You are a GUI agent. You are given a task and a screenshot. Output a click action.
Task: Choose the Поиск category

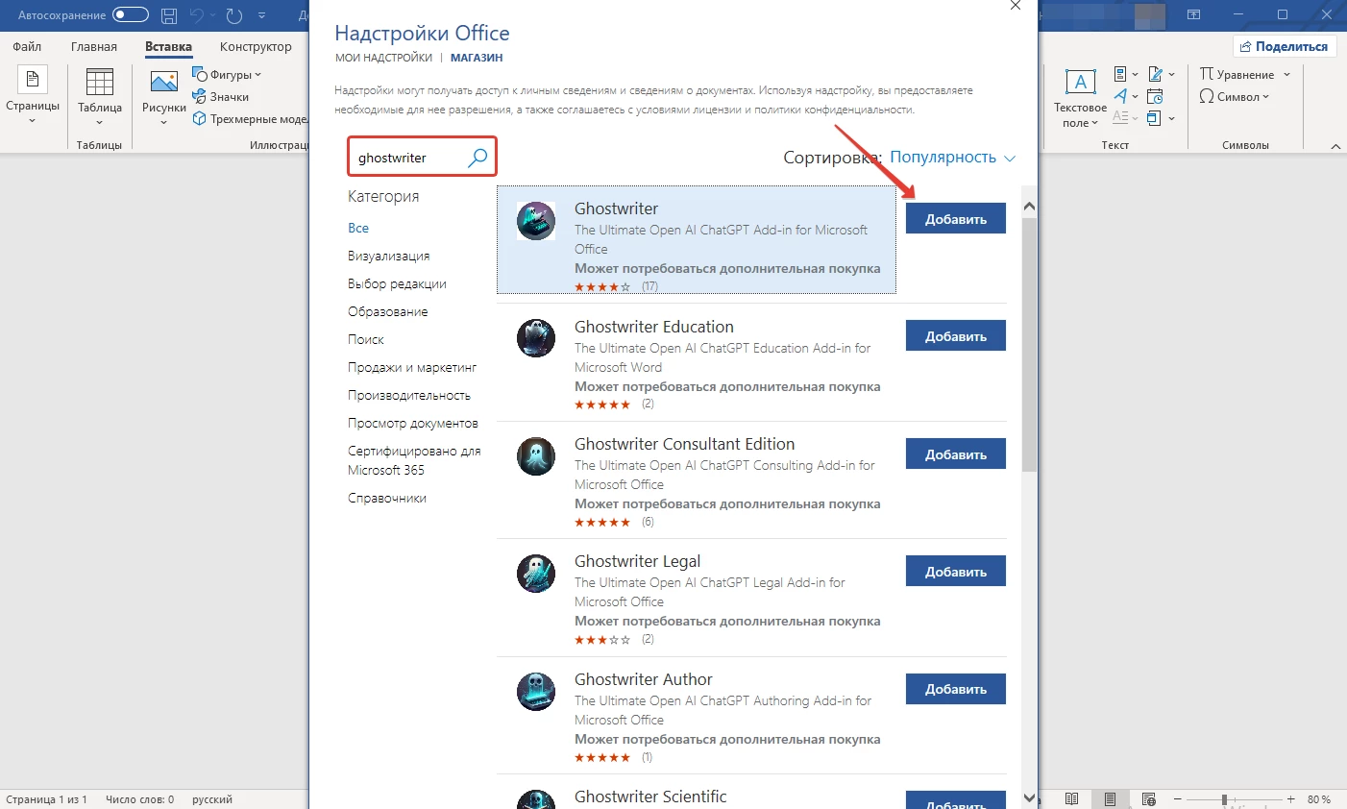tap(366, 339)
